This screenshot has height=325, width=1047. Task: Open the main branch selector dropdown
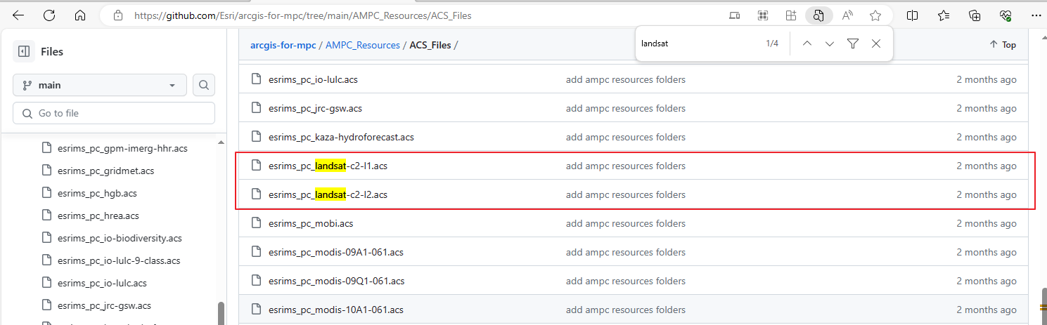(x=100, y=85)
